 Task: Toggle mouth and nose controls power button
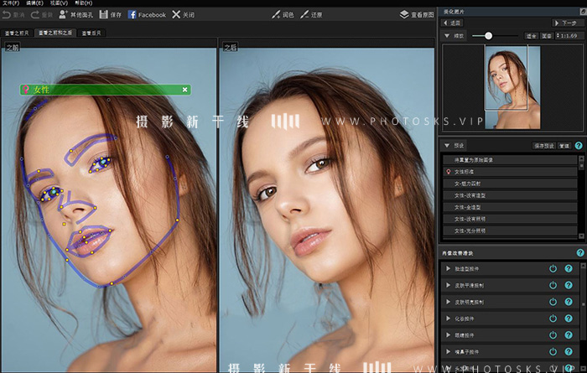pos(553,351)
